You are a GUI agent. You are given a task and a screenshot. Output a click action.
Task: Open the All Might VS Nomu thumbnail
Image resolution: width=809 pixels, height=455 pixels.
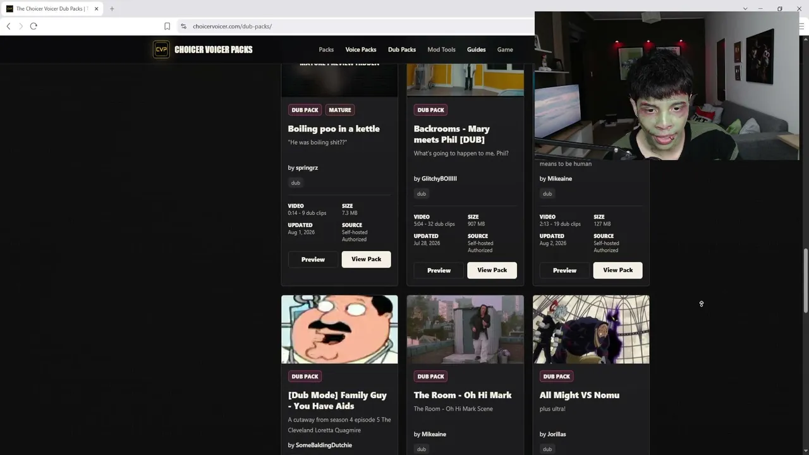click(x=591, y=329)
